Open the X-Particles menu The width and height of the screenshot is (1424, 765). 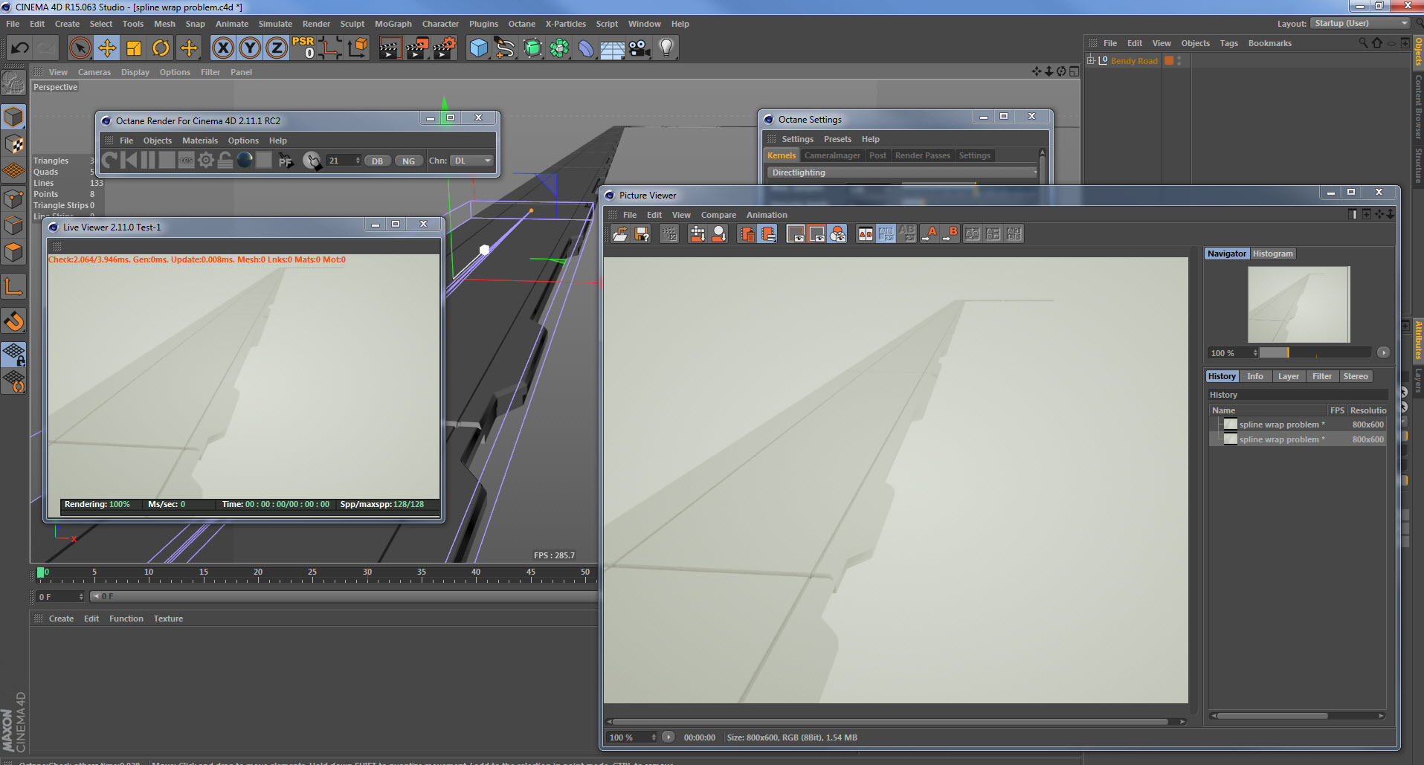click(x=565, y=24)
